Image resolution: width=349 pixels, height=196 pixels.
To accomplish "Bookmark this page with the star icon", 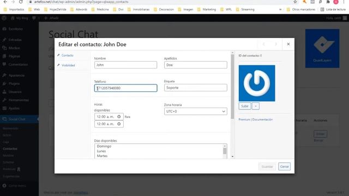I will [x=295, y=2].
